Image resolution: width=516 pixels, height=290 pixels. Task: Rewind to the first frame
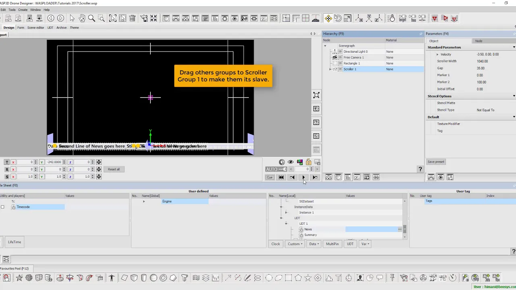(x=281, y=178)
